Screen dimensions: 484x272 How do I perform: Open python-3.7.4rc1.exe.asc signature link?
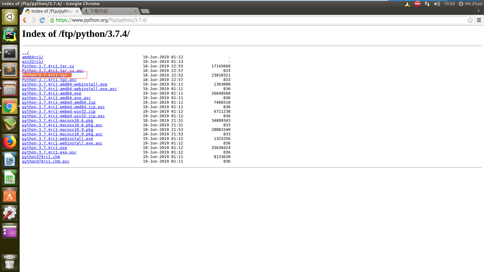coord(49,152)
